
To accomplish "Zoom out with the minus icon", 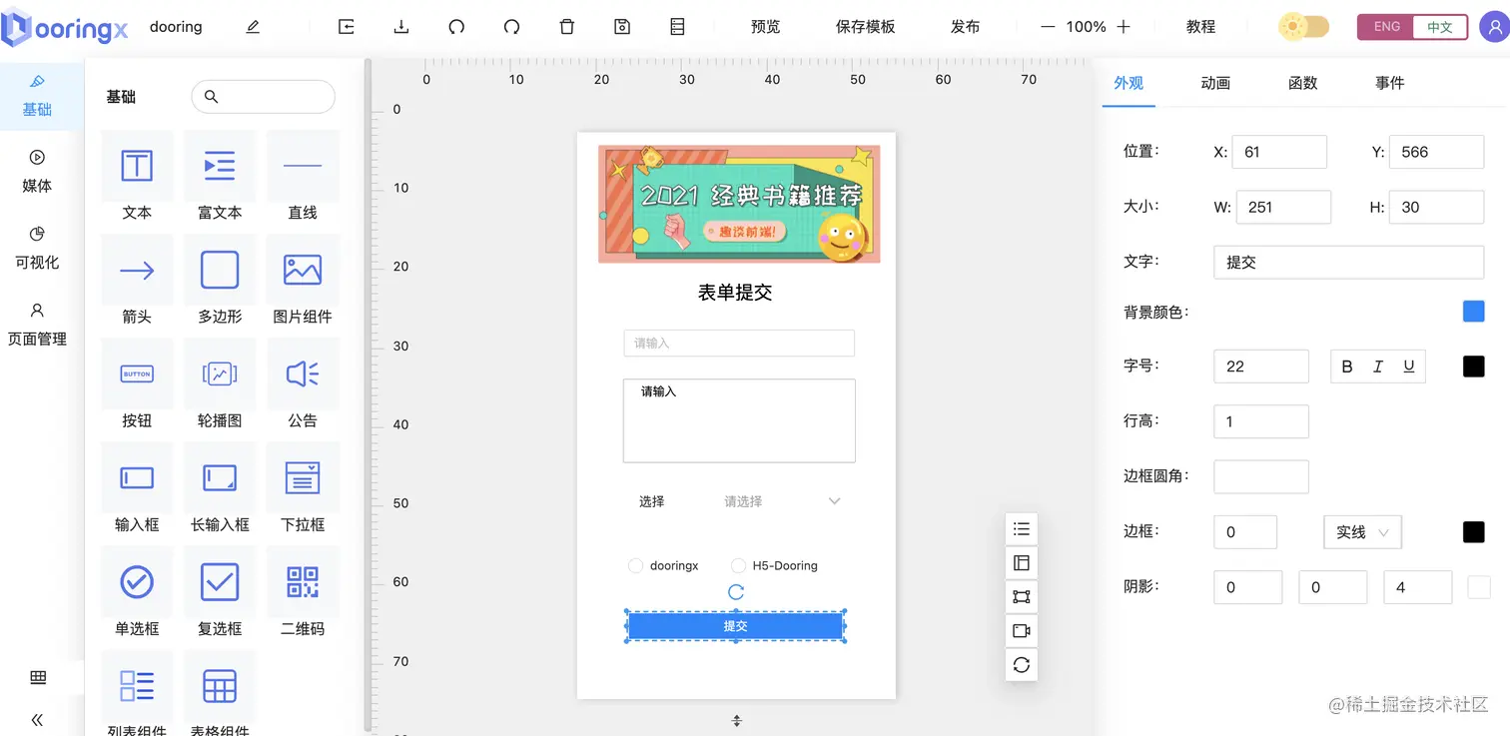I will (1048, 27).
